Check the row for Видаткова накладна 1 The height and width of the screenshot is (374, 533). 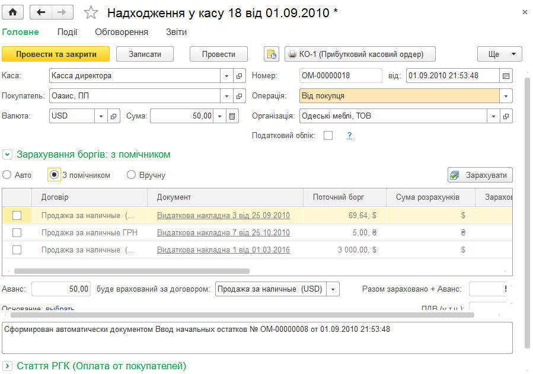click(x=17, y=250)
